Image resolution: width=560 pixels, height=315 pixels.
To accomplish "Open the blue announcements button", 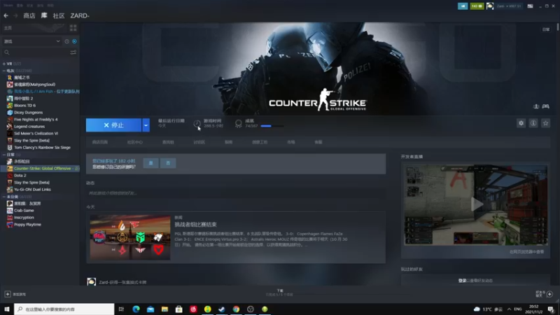I will 463,6.
